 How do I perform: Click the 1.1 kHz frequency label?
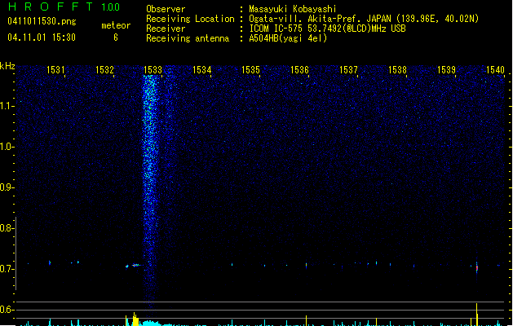tap(7, 106)
